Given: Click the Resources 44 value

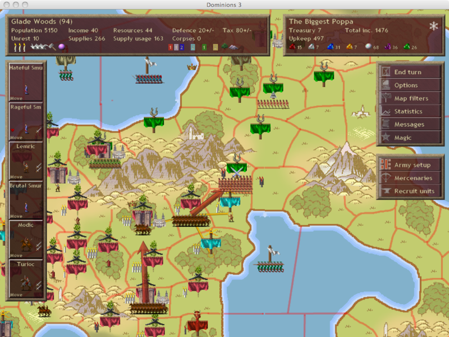Looking at the screenshot, I should 132,30.
